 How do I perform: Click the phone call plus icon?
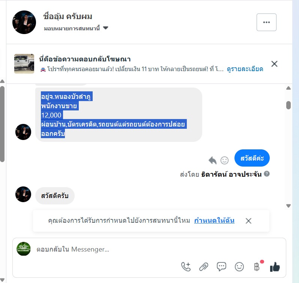[x=186, y=267]
